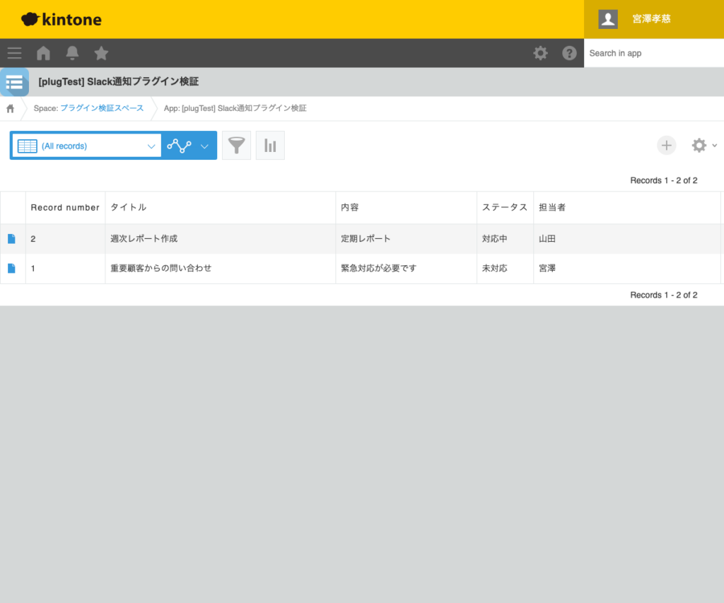Click the favorites star icon

pos(100,53)
